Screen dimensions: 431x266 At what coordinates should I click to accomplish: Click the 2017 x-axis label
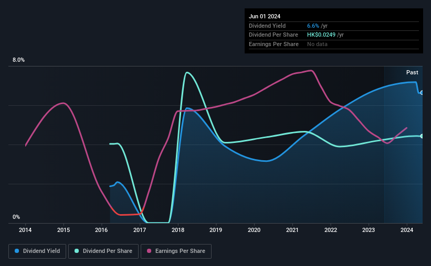tap(140, 230)
